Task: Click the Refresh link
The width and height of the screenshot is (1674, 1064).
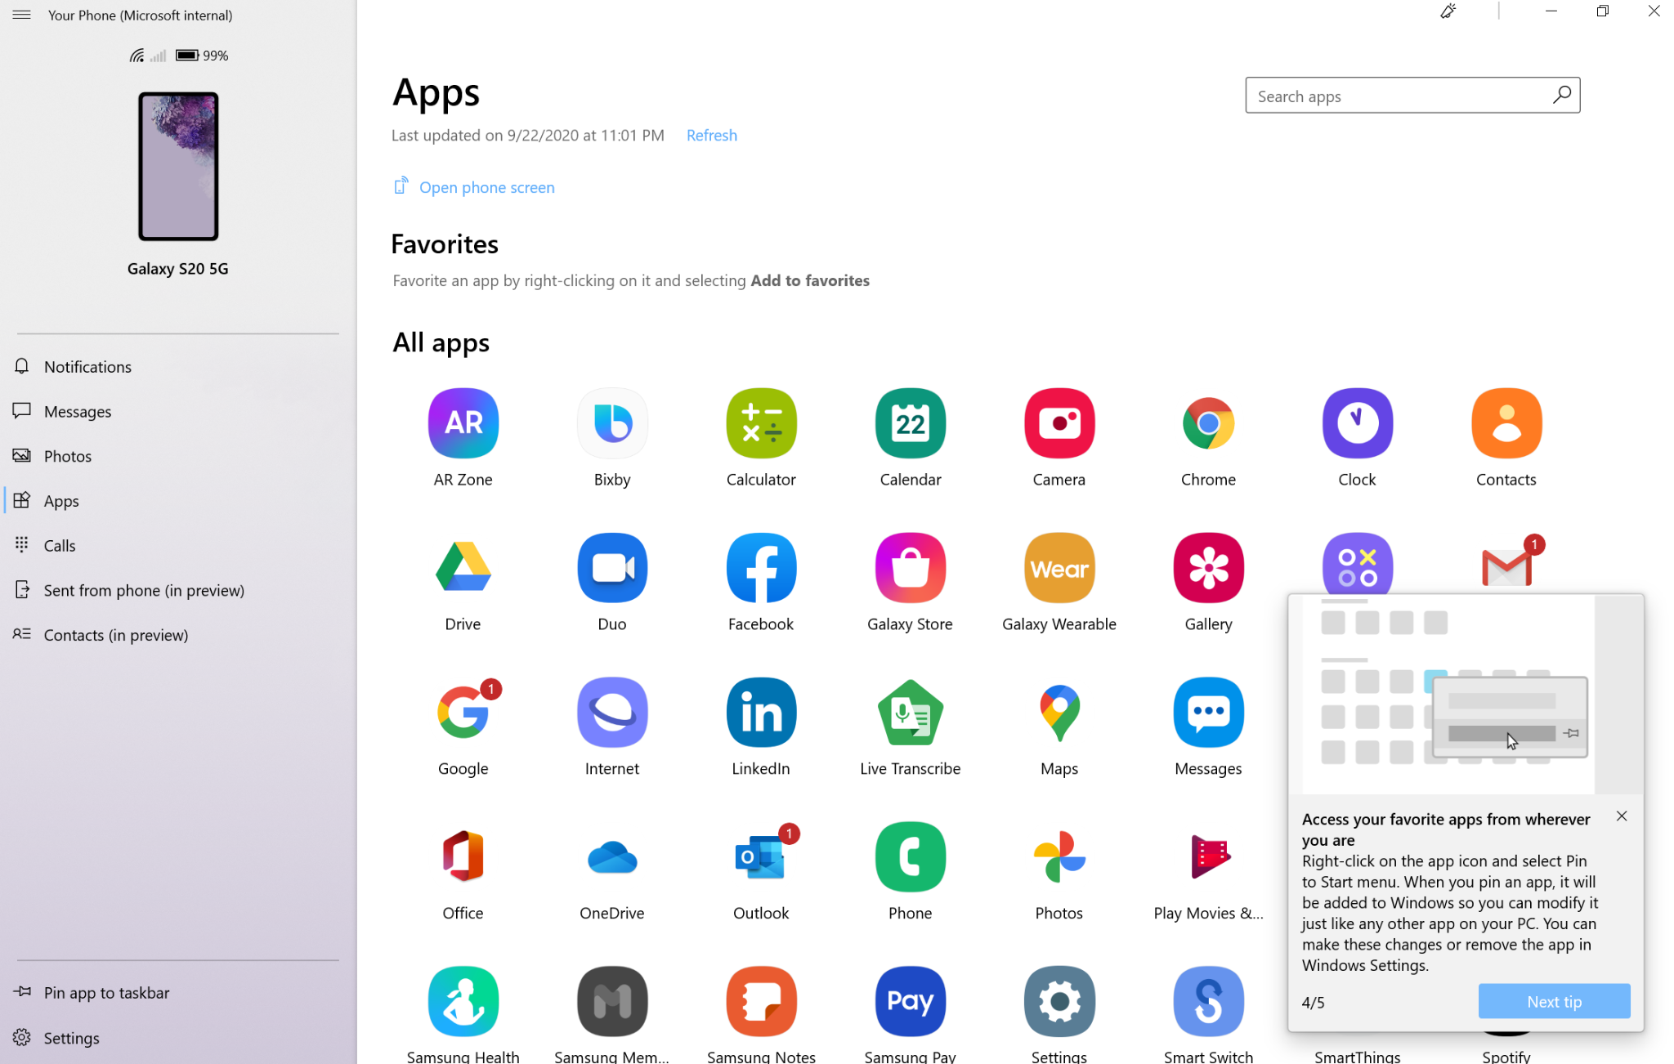Action: pyautogui.click(x=711, y=136)
